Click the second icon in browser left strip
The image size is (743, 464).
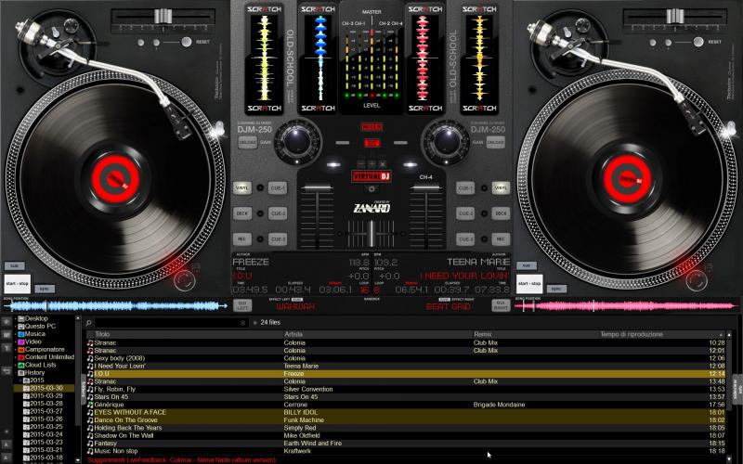[7, 335]
